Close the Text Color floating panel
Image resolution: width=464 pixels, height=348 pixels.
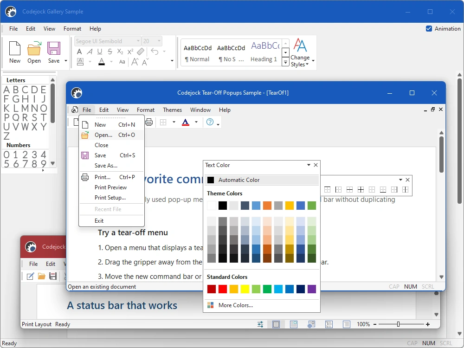pyautogui.click(x=316, y=165)
